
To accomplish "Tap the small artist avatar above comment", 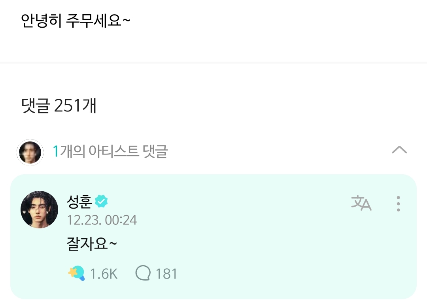I will click(x=30, y=152).
